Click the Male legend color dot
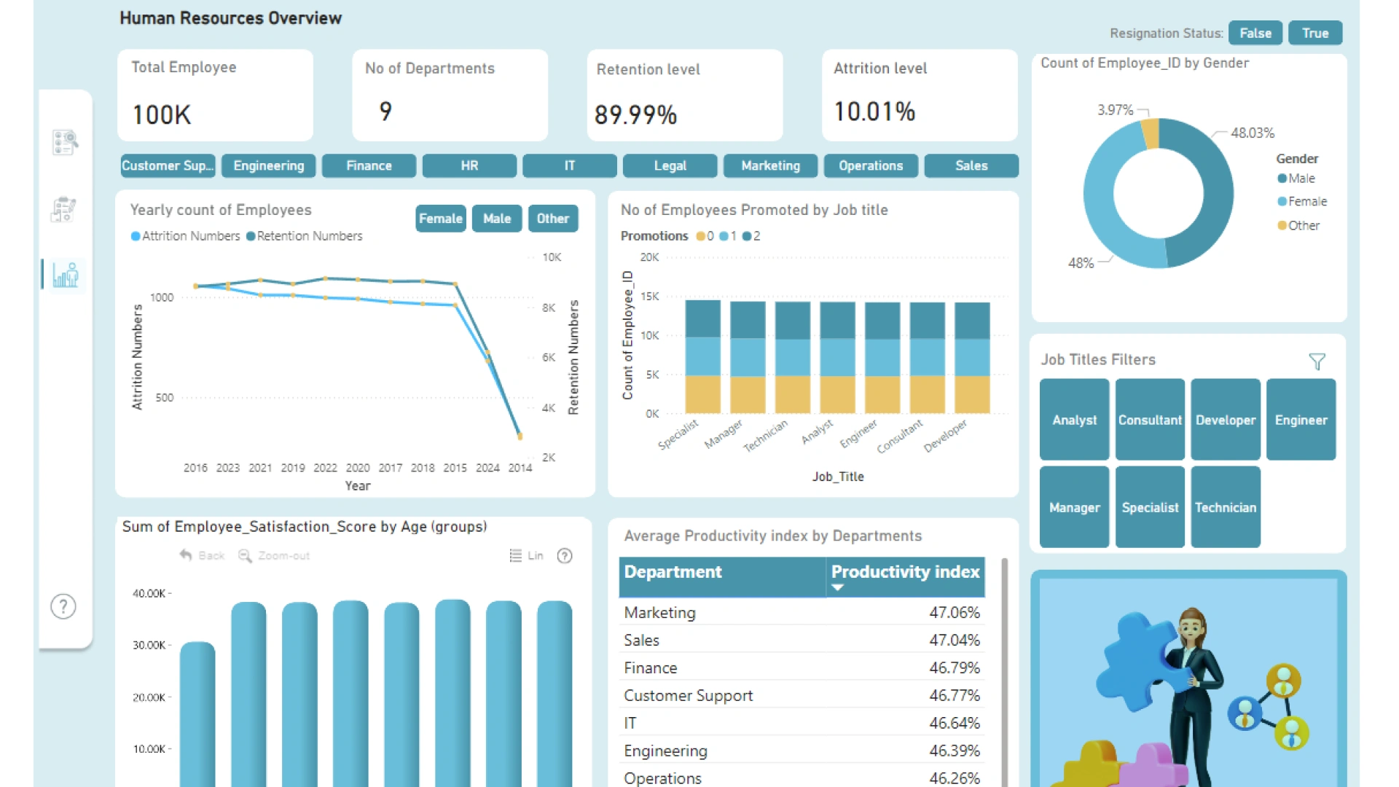The width and height of the screenshot is (1399, 787). click(1282, 179)
